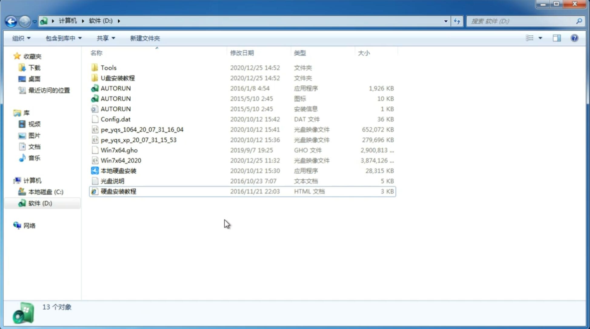Viewport: 590px width, 329px height.
Task: Select 包含到库中 dropdown option
Action: click(63, 38)
